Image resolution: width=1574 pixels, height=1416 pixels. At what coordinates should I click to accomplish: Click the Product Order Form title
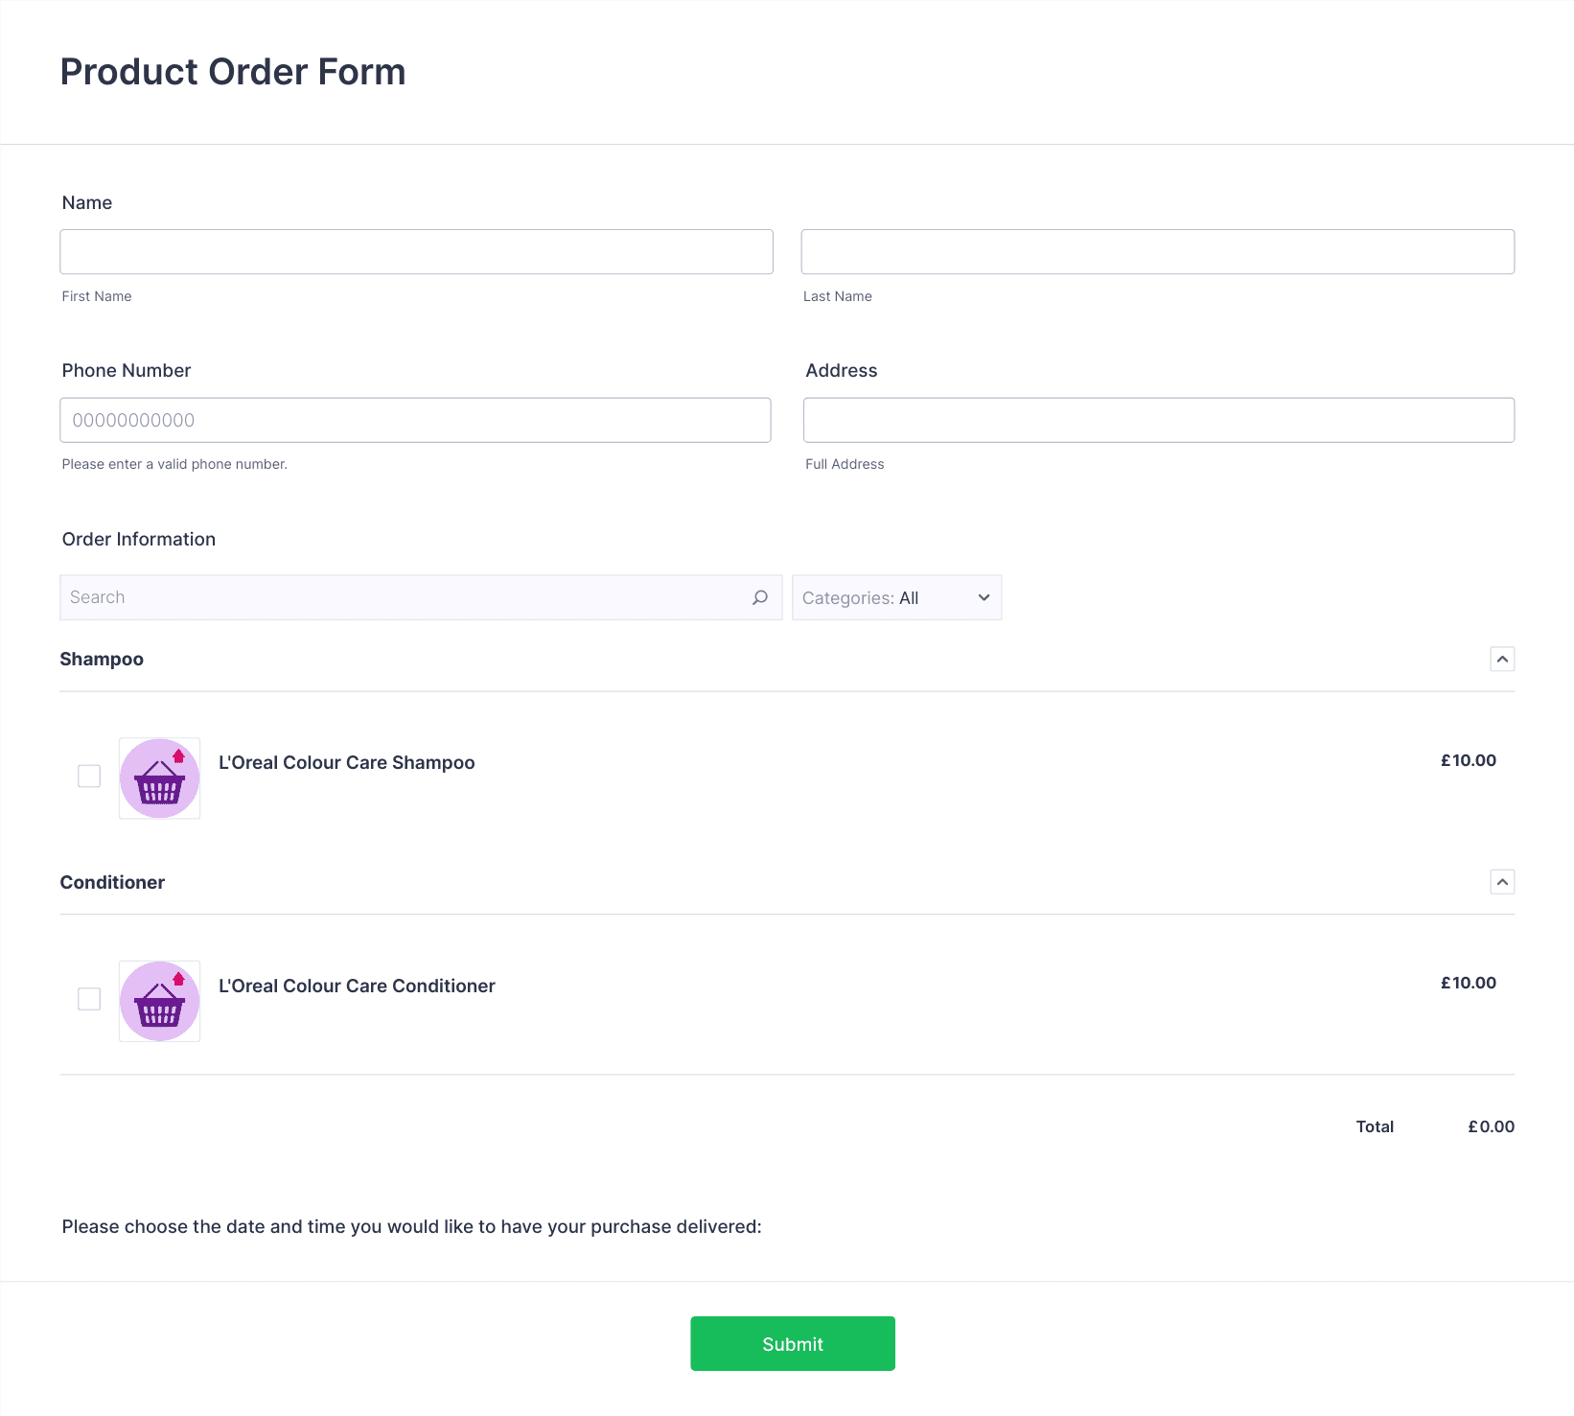(233, 72)
